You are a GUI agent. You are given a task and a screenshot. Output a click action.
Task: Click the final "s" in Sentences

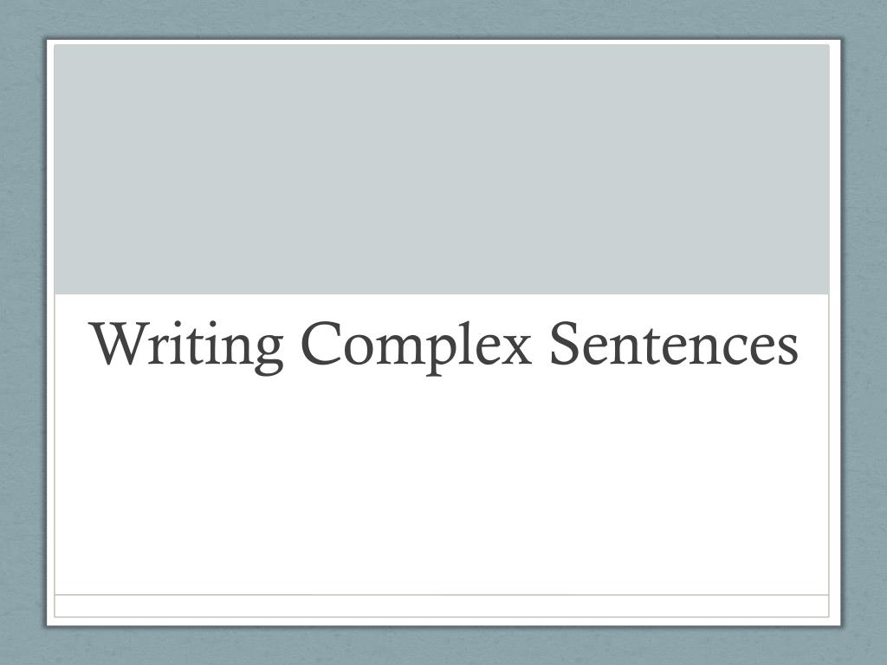787,350
